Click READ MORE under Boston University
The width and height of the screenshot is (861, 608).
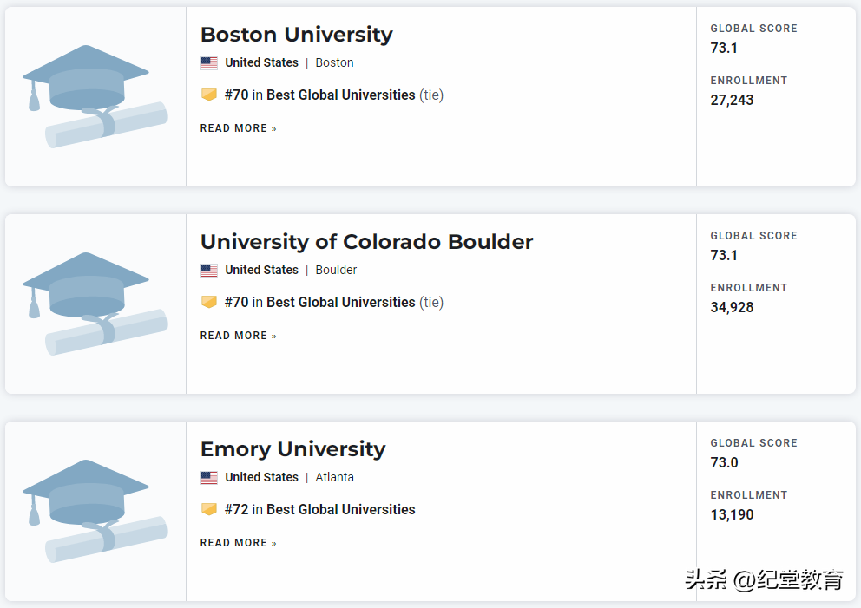(x=238, y=128)
